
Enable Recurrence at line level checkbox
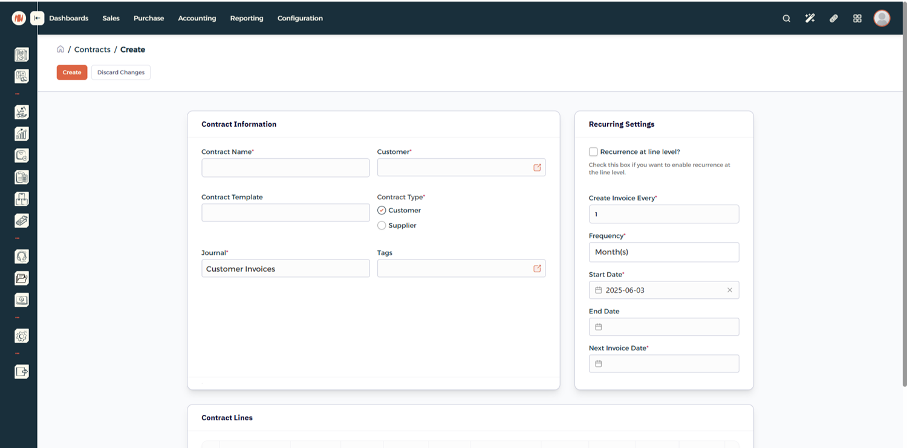[x=593, y=152]
